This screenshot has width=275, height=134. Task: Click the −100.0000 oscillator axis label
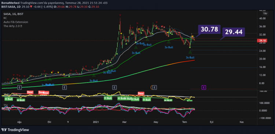pos(265,118)
